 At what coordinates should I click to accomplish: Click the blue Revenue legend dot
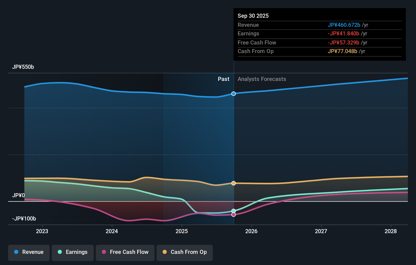[17, 252]
